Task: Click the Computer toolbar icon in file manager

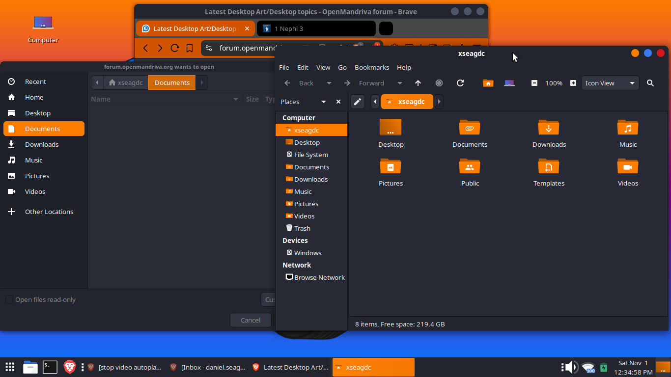Action: (509, 83)
